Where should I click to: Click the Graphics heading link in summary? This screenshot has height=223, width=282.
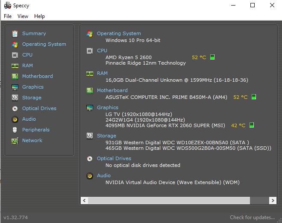pyautogui.click(x=108, y=107)
